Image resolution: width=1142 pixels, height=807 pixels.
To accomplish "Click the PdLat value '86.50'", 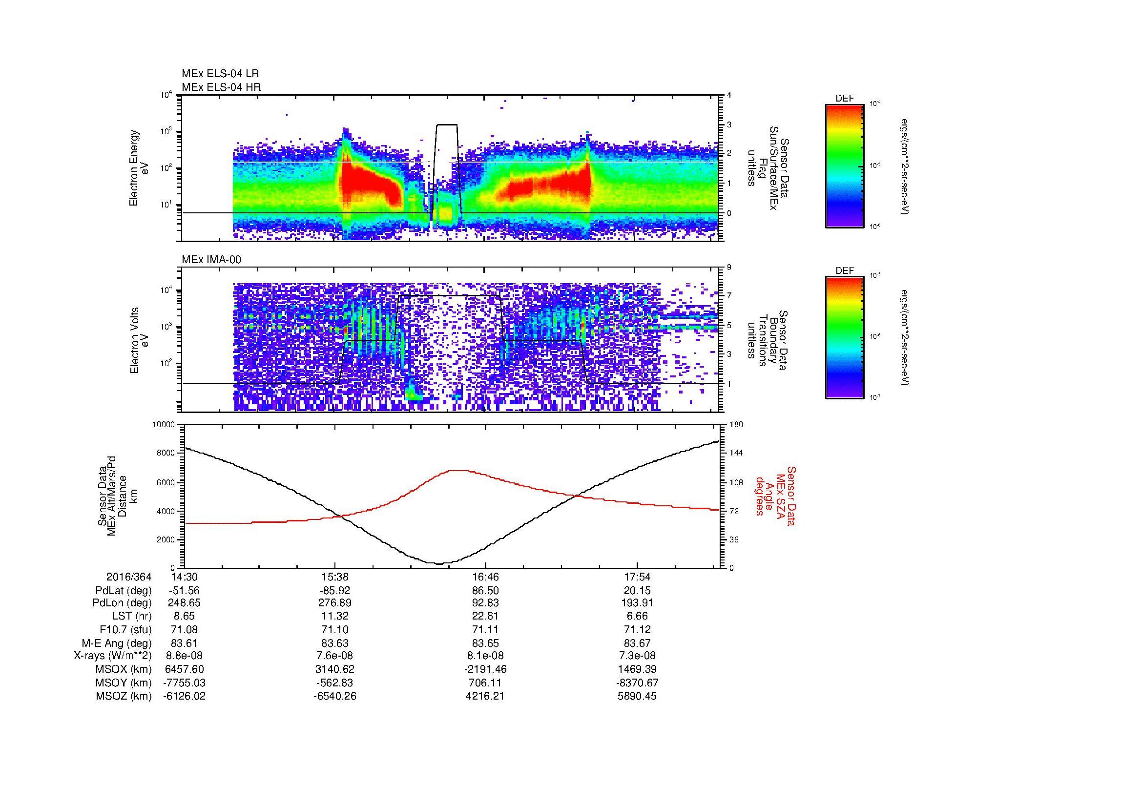I will [x=485, y=591].
